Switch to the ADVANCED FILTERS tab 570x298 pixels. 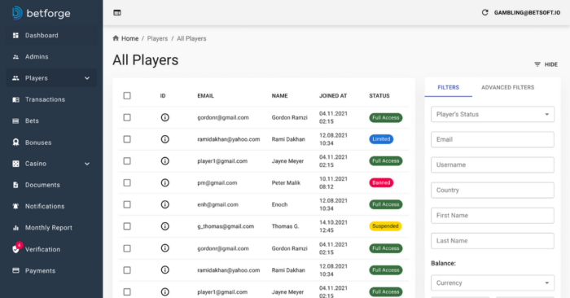pos(507,88)
